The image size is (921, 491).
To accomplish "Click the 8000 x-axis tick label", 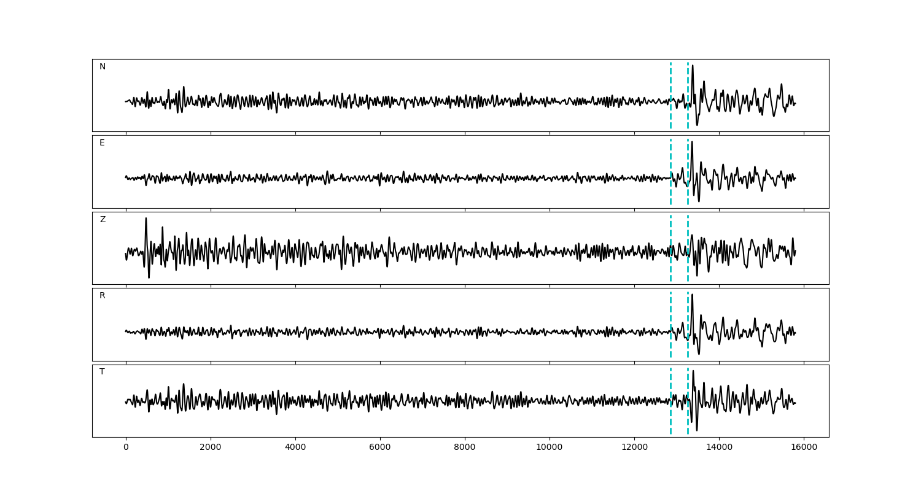I will pyautogui.click(x=465, y=448).
